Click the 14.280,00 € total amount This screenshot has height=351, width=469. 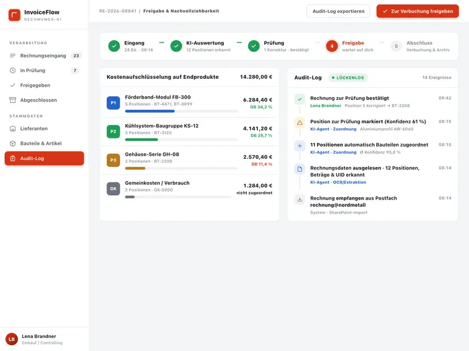coord(256,77)
